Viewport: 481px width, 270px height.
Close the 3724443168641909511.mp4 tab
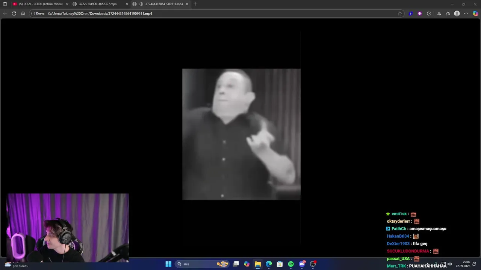[187, 4]
